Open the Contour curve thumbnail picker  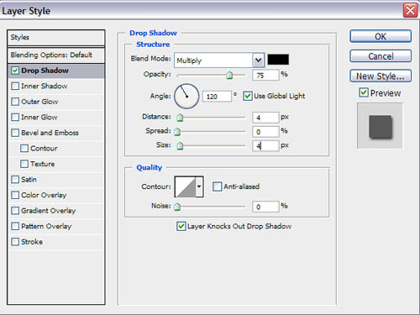(185, 186)
